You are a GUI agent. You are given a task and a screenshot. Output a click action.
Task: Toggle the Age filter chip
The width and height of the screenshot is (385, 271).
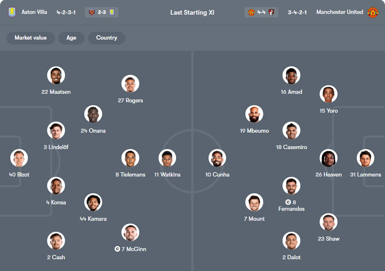tap(72, 38)
